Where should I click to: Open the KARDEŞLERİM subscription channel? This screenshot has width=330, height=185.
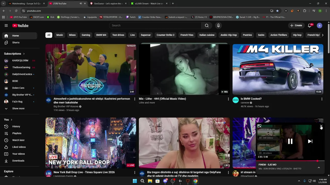point(20,61)
